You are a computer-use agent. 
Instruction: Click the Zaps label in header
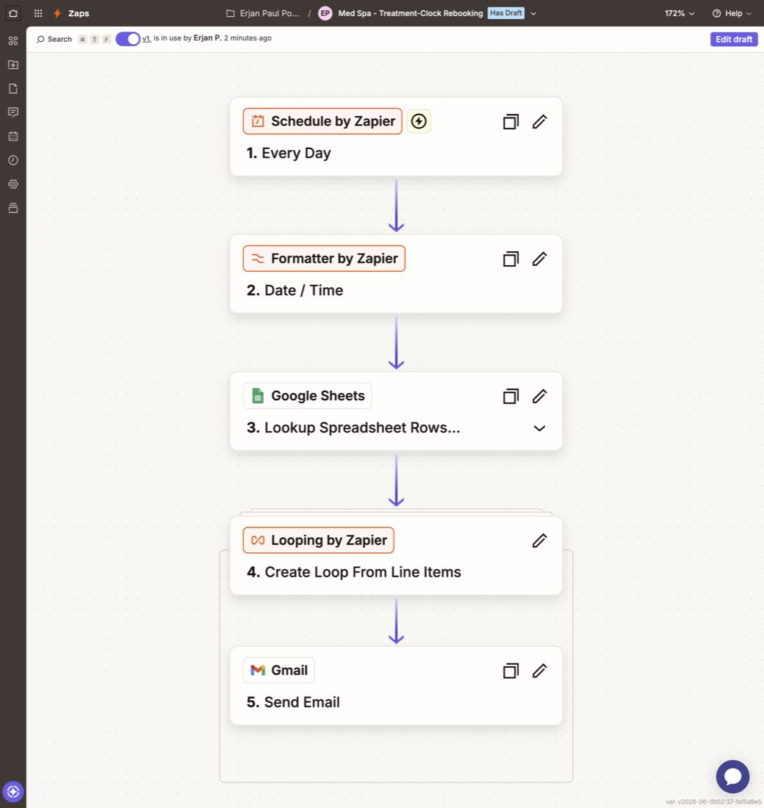pyautogui.click(x=79, y=13)
